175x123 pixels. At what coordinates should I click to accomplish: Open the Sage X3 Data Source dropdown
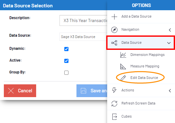click(84, 37)
